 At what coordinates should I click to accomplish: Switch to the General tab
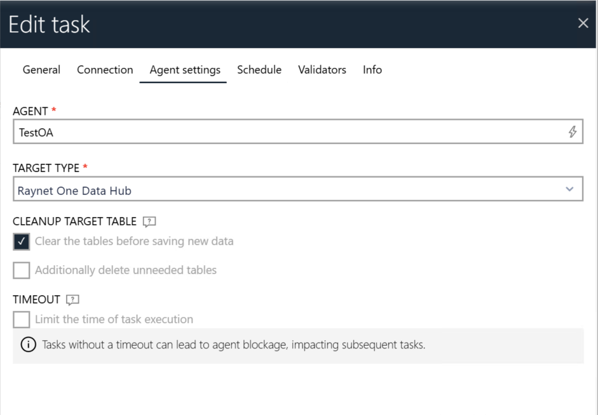coord(41,70)
